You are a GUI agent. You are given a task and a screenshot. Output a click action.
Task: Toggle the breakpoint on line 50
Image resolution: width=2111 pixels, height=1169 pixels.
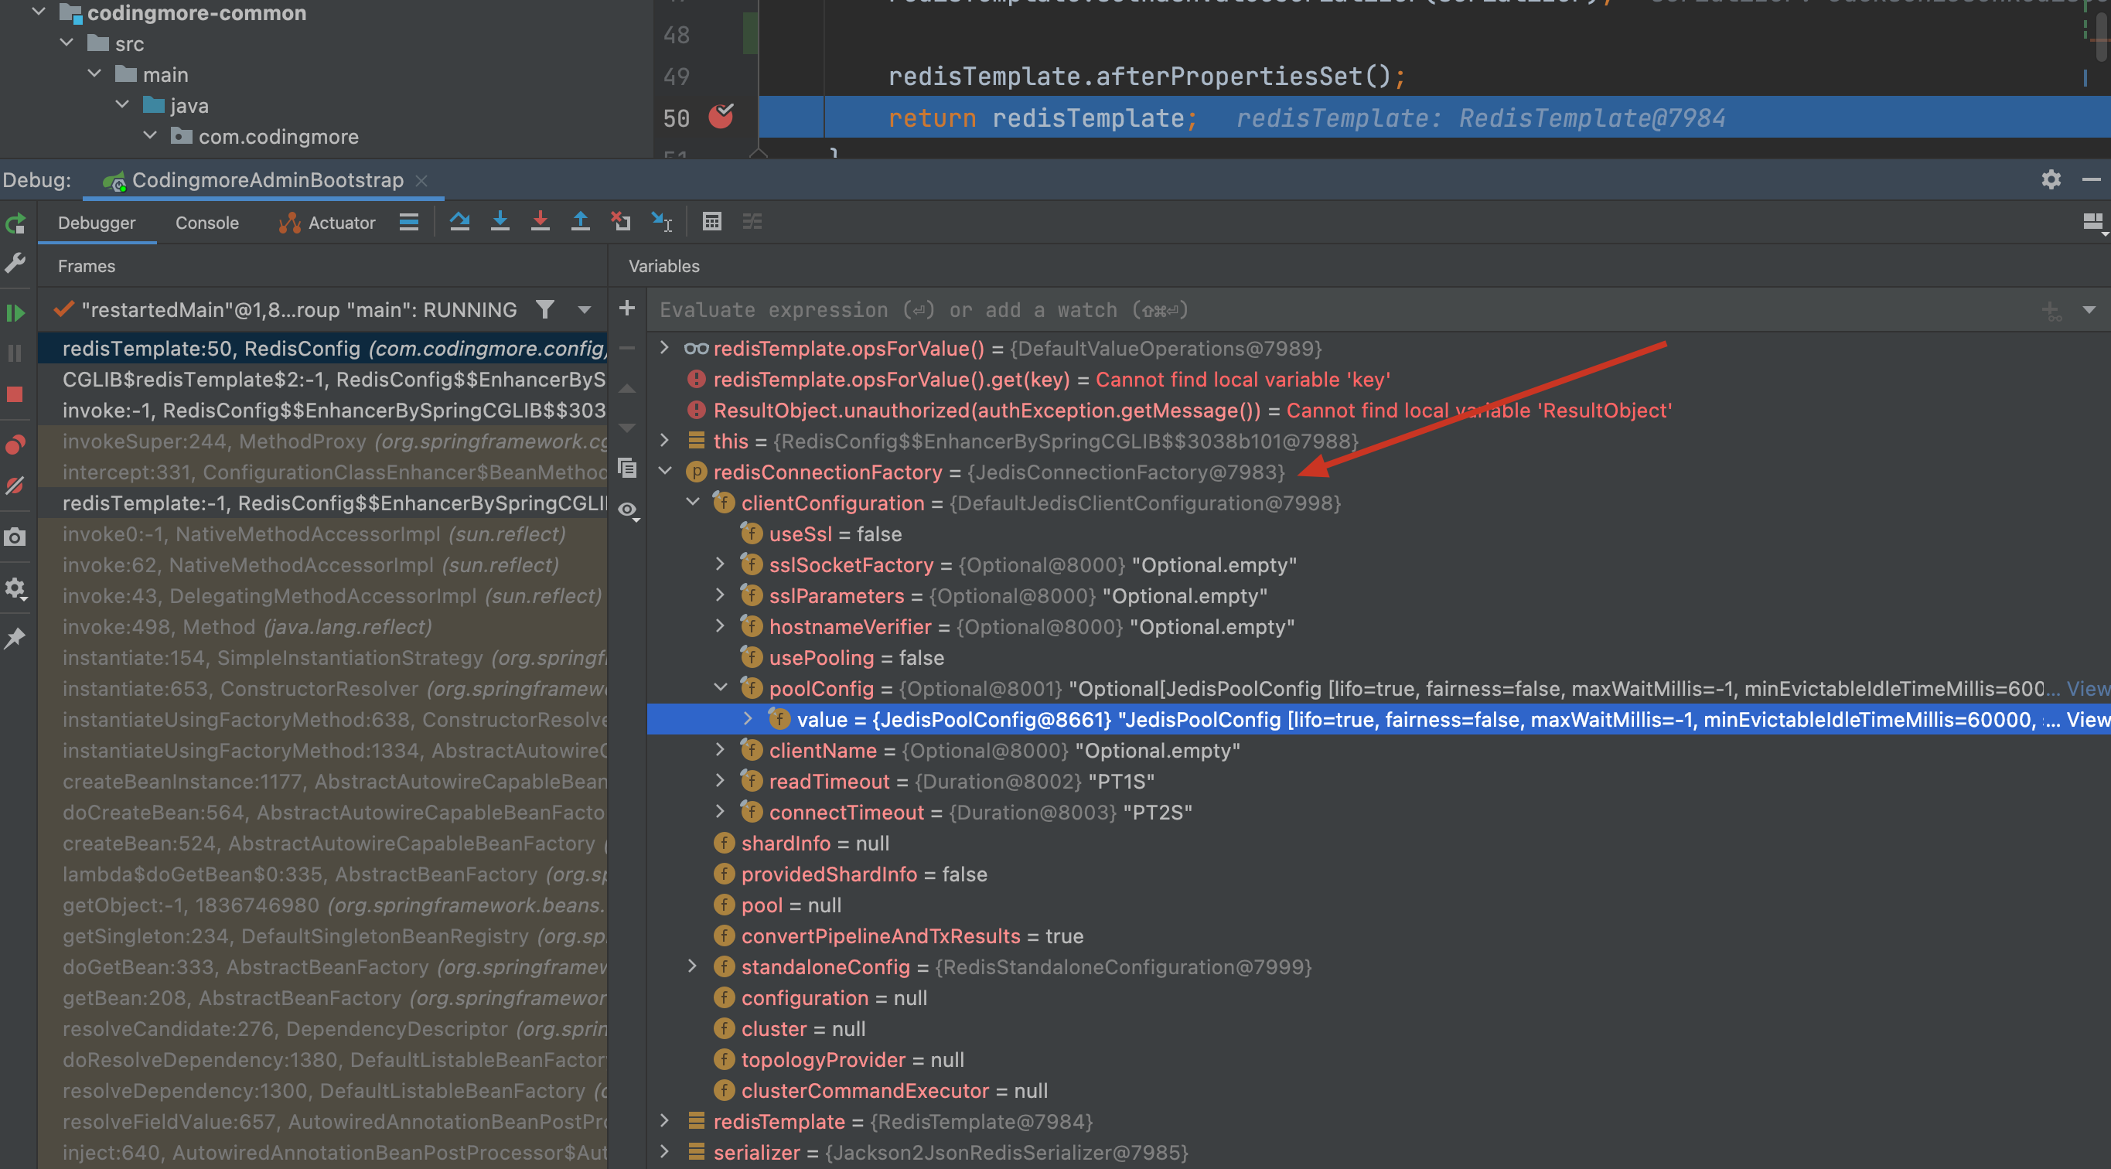click(x=721, y=118)
